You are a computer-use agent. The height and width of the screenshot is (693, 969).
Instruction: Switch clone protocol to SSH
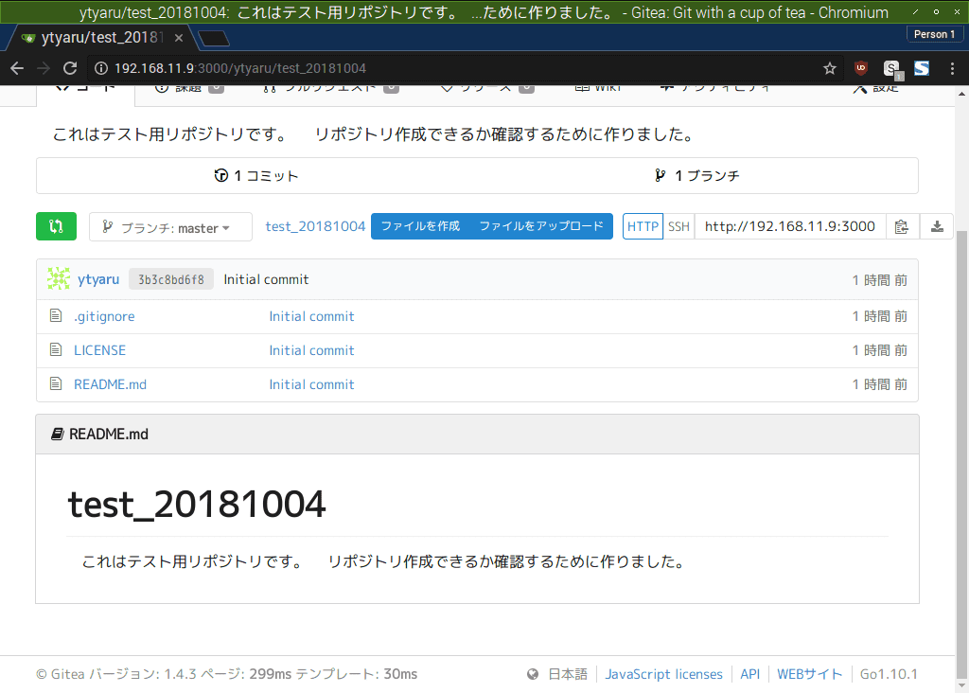[678, 226]
